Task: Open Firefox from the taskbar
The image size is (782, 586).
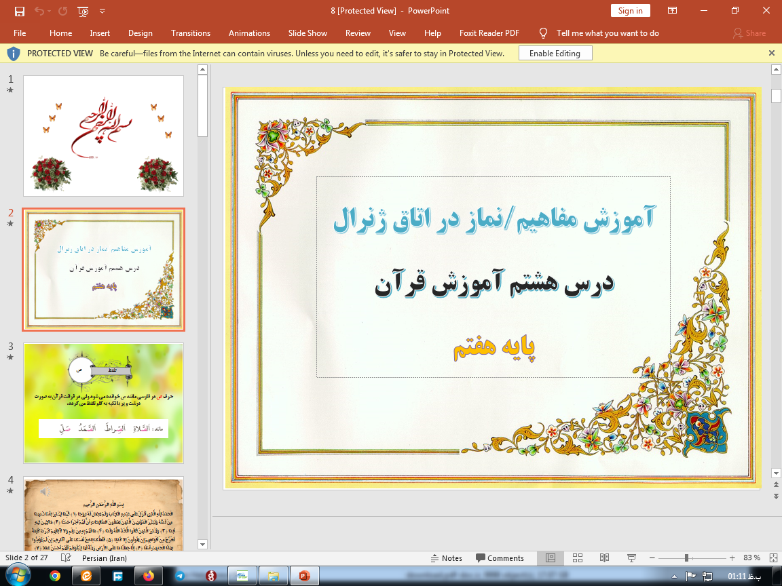Action: (148, 576)
